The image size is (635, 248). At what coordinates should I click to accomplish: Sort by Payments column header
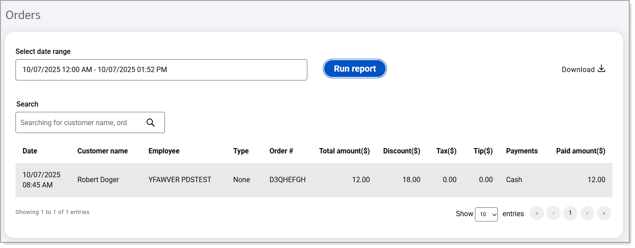click(522, 151)
